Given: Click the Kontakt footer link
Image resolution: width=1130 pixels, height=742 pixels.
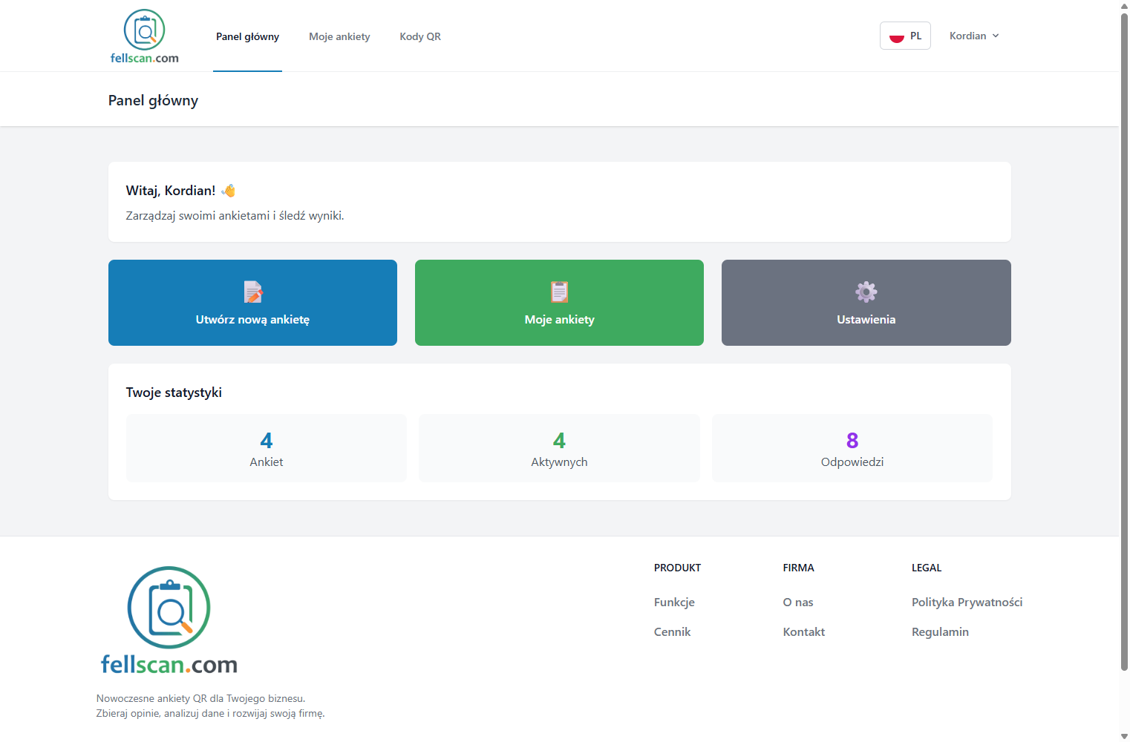Looking at the screenshot, I should coord(803,631).
